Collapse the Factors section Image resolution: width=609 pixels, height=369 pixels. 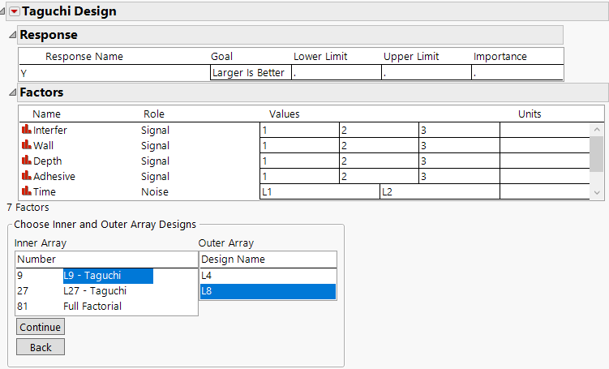11,92
